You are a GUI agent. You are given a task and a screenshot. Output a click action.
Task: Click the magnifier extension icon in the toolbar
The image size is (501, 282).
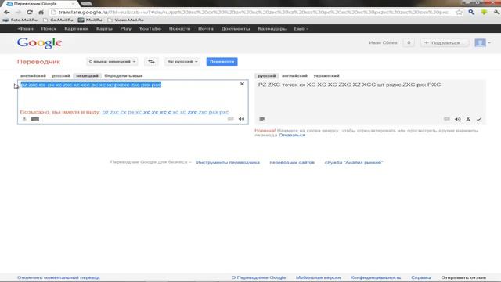coord(471,13)
